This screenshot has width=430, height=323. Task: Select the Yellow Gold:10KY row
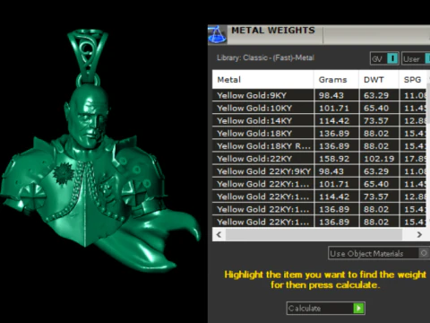point(320,108)
